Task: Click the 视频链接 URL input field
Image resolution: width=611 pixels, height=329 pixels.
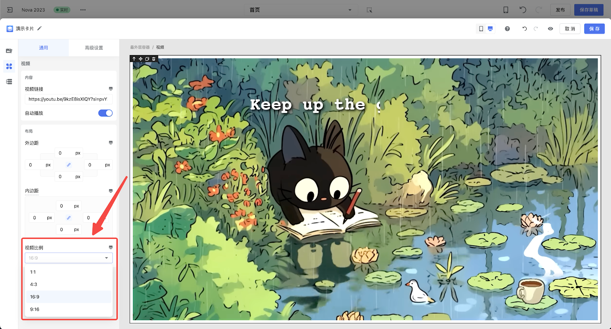Action: [x=69, y=99]
